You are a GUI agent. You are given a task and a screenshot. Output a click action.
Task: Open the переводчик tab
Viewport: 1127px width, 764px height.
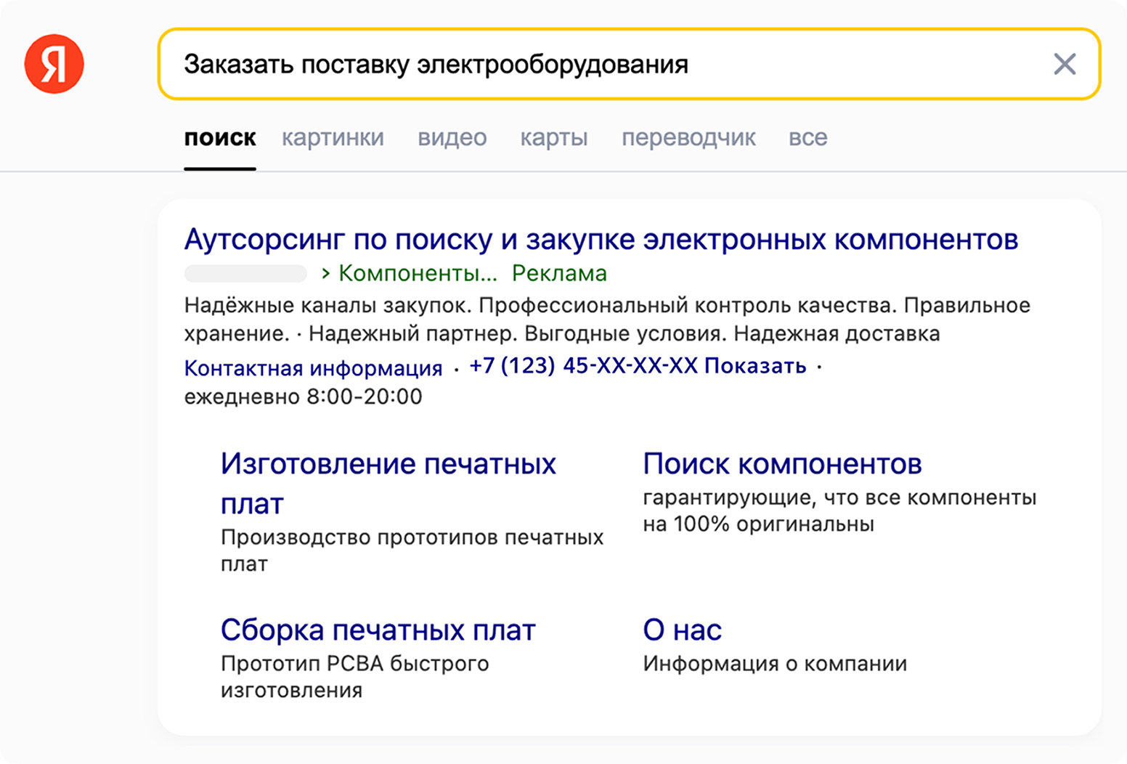[x=688, y=137]
